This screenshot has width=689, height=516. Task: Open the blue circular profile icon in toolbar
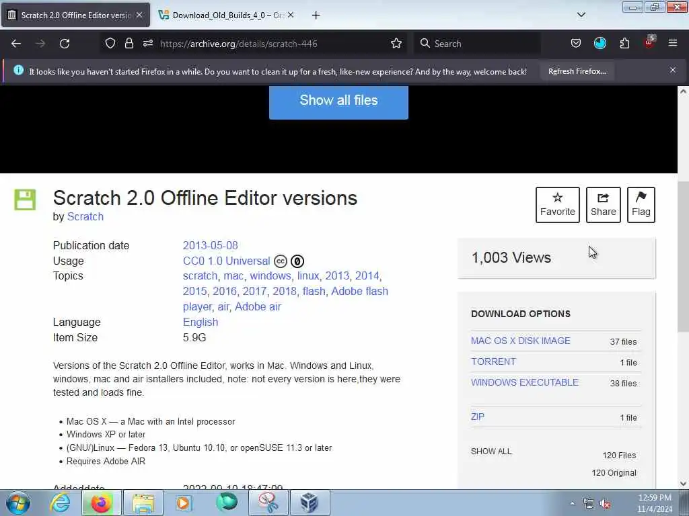point(600,43)
